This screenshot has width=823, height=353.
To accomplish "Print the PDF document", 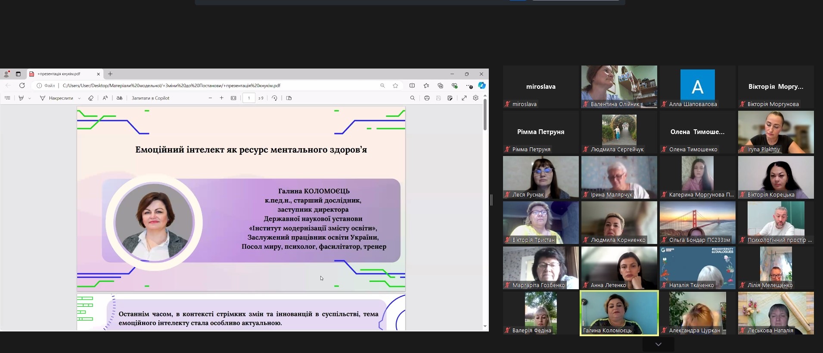I will coord(426,98).
